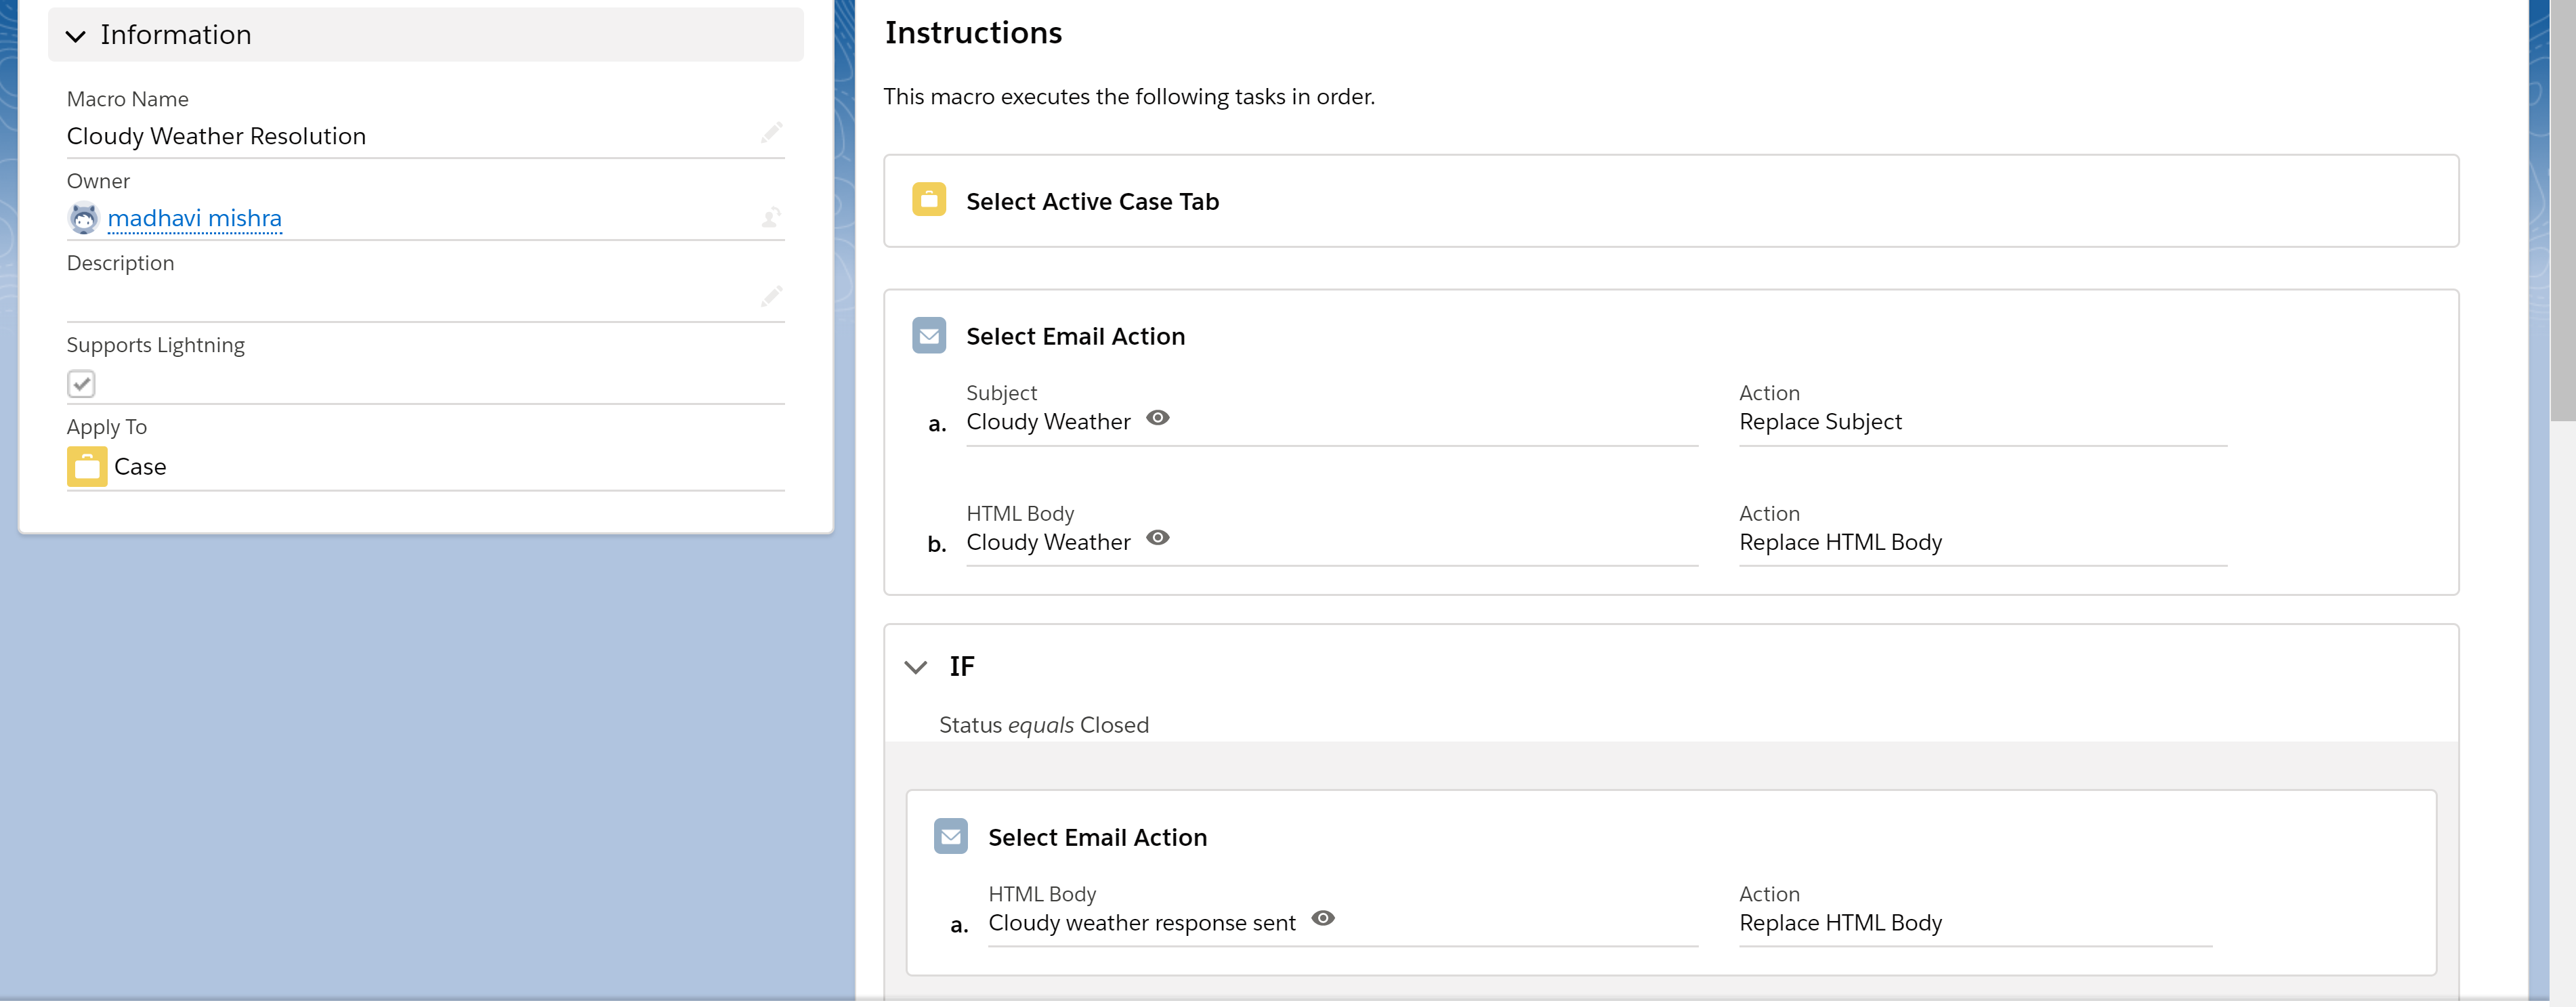Image resolution: width=2576 pixels, height=1007 pixels.
Task: Click the first Select Email Action envelope icon
Action: (928, 336)
